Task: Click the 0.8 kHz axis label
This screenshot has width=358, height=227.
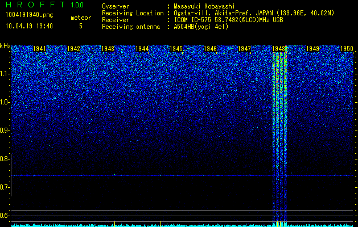Action: point(5,159)
